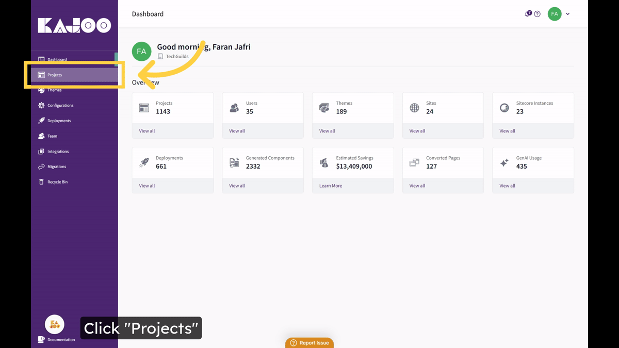The image size is (619, 348).
Task: Expand the user account dropdown chevron
Action: click(568, 14)
